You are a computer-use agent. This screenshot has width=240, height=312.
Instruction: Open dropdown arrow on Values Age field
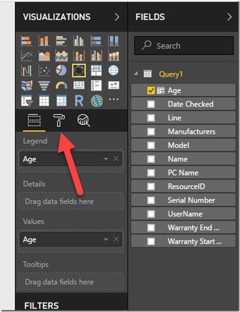pos(106,239)
